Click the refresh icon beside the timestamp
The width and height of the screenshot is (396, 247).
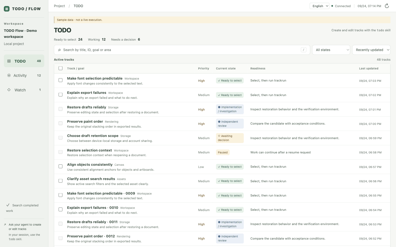point(387,6)
